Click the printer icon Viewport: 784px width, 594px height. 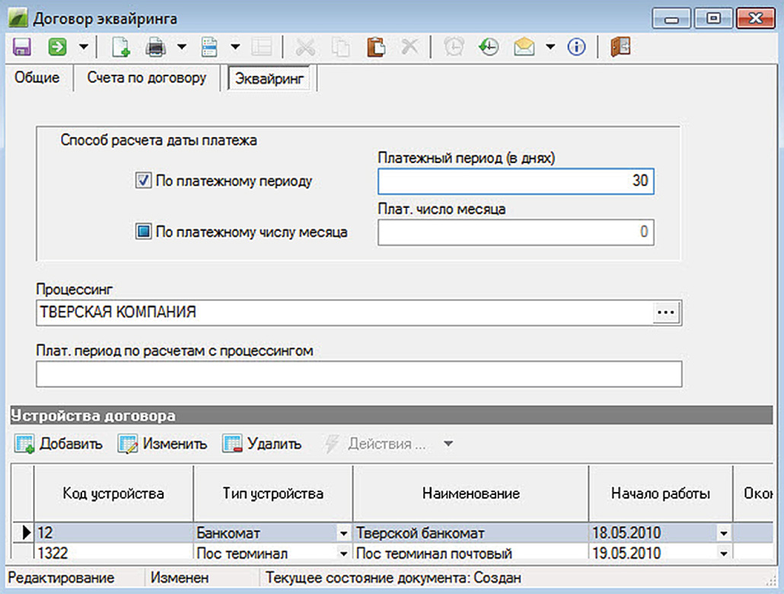click(x=156, y=47)
